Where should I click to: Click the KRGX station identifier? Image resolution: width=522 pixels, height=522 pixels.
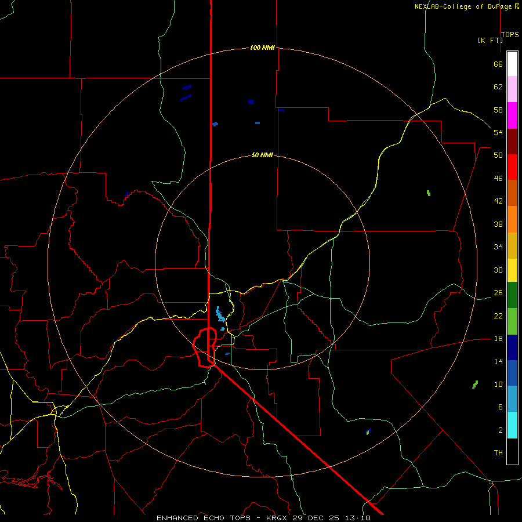tap(276, 518)
